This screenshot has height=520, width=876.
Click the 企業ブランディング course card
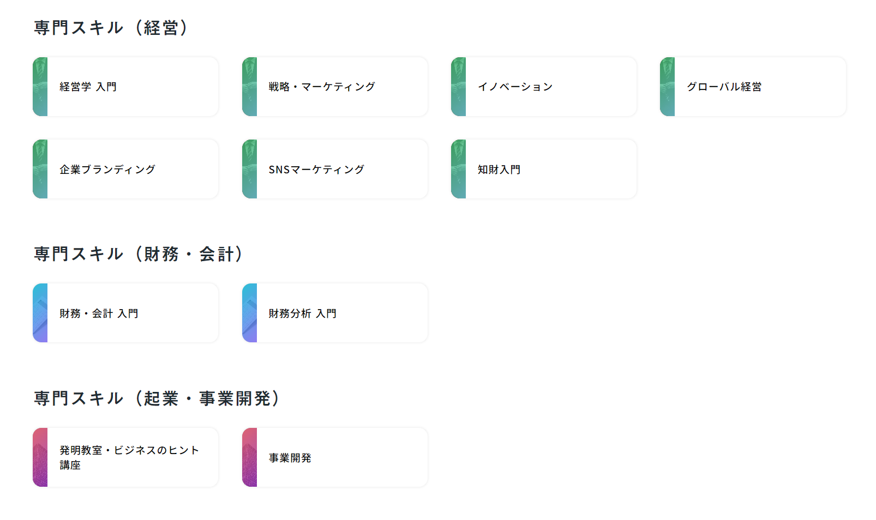coord(125,170)
